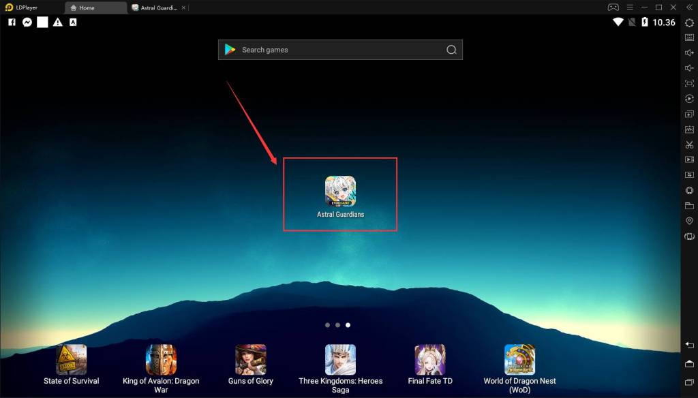Open the shared folder icon in sidebar

pyautogui.click(x=689, y=206)
